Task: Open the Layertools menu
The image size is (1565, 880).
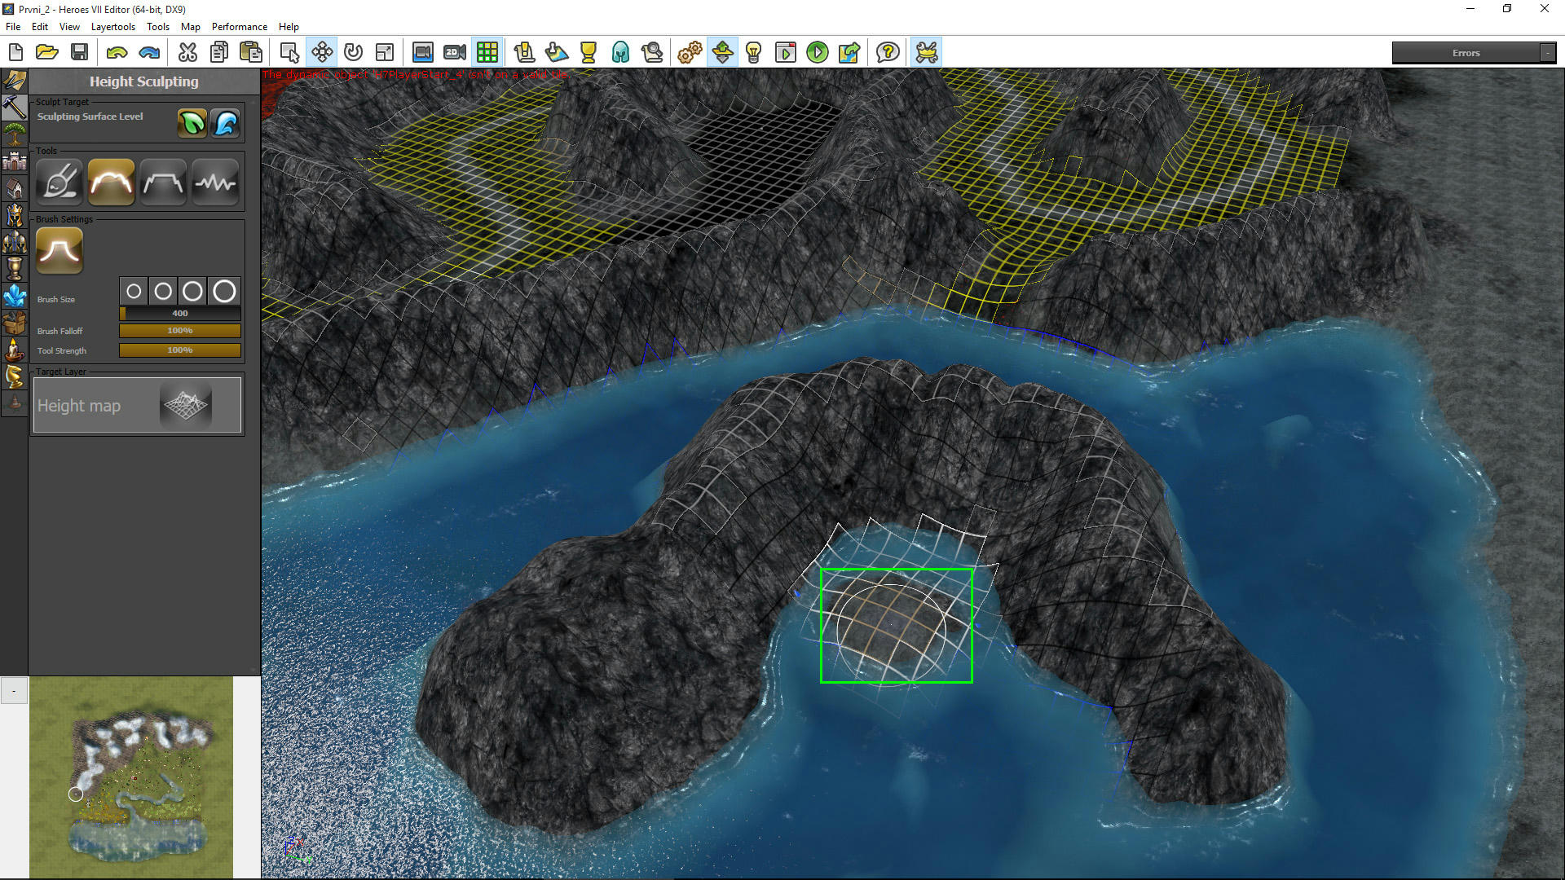Action: [113, 27]
